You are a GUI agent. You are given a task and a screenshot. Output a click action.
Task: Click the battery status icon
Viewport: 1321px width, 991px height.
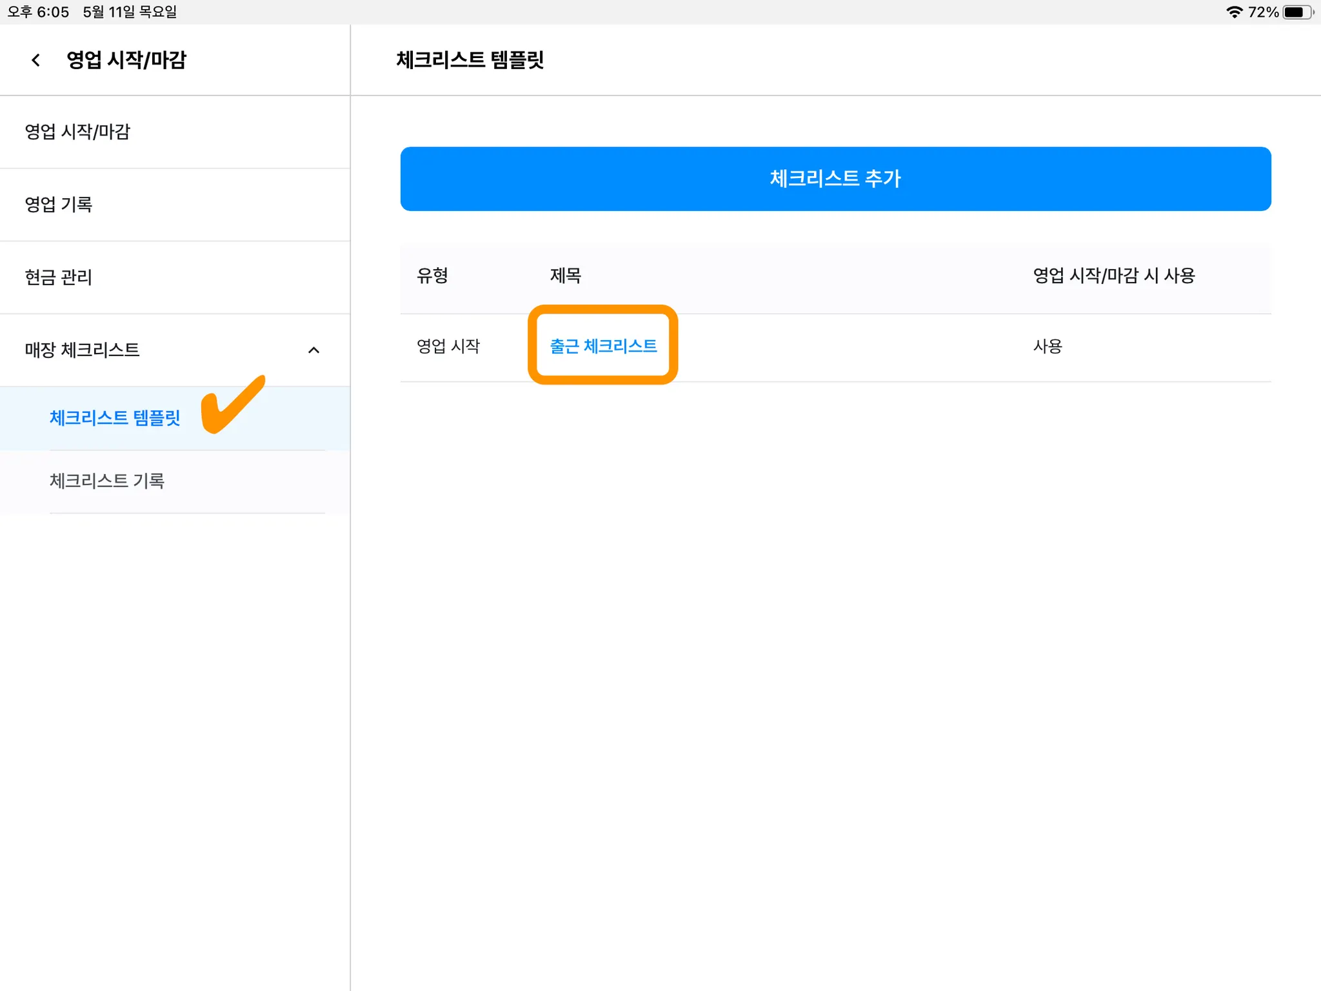coord(1296,12)
